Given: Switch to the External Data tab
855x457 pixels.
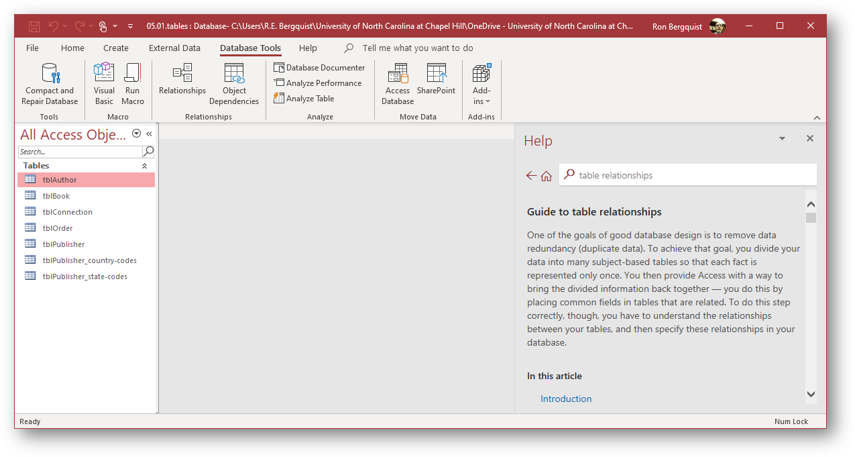Looking at the screenshot, I should tap(174, 48).
